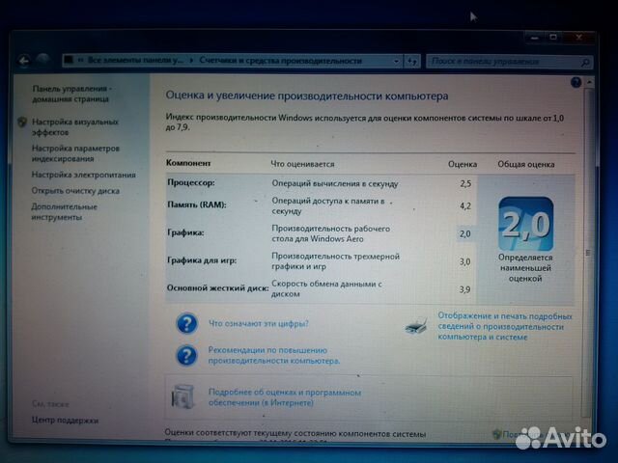Open 'Панель управления - домашняя страница'
Viewport: 618px width, 463px height.
point(70,94)
